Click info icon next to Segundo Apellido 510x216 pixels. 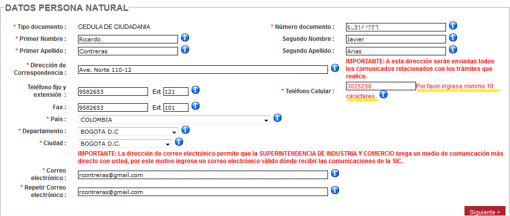452,50
